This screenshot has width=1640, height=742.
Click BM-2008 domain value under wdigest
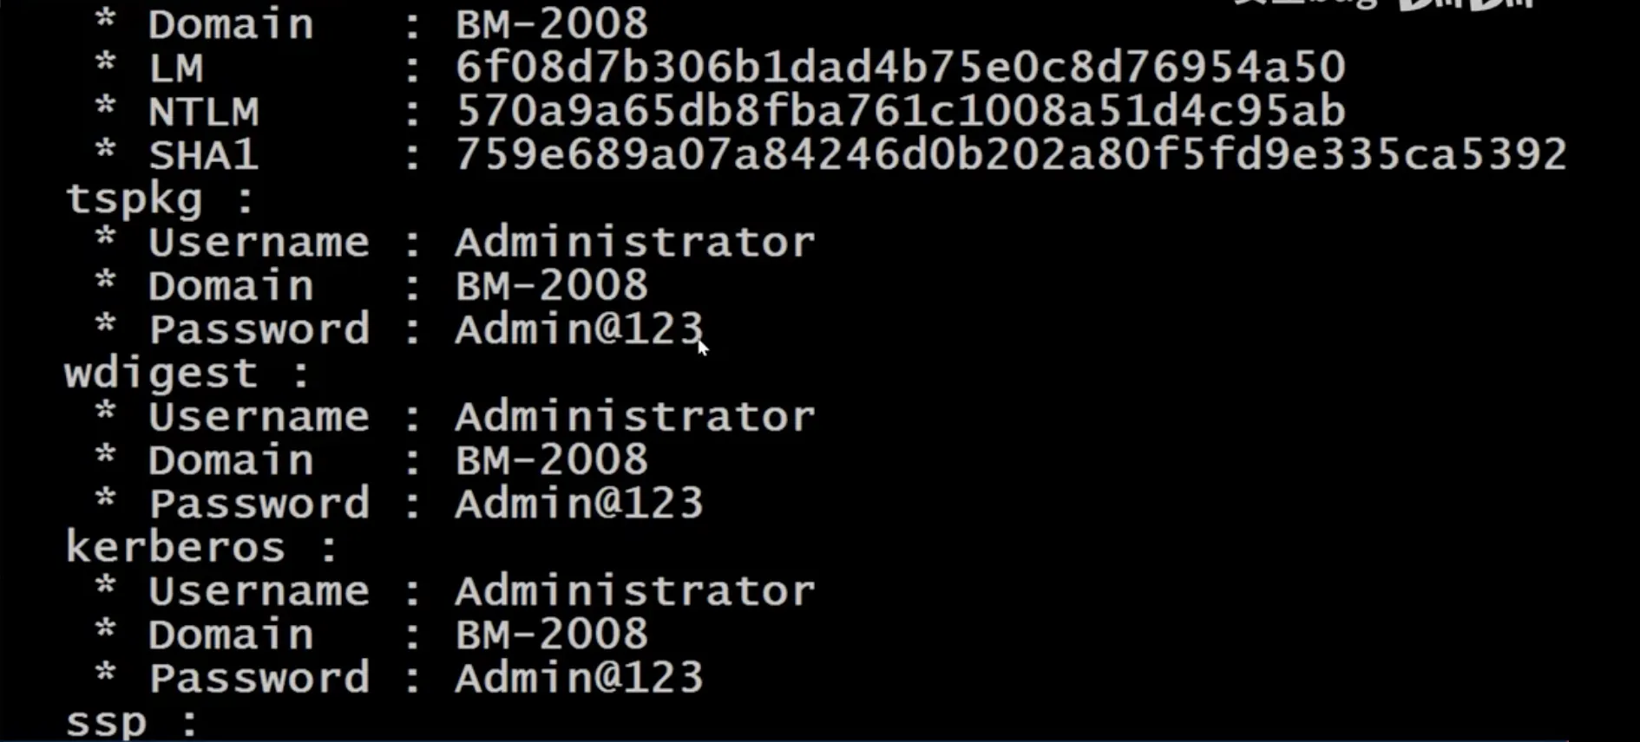(552, 460)
